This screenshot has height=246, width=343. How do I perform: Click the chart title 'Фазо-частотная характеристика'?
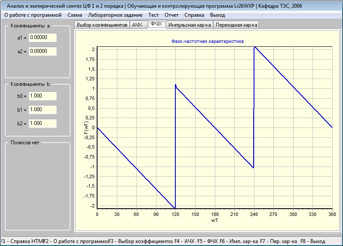pos(207,41)
